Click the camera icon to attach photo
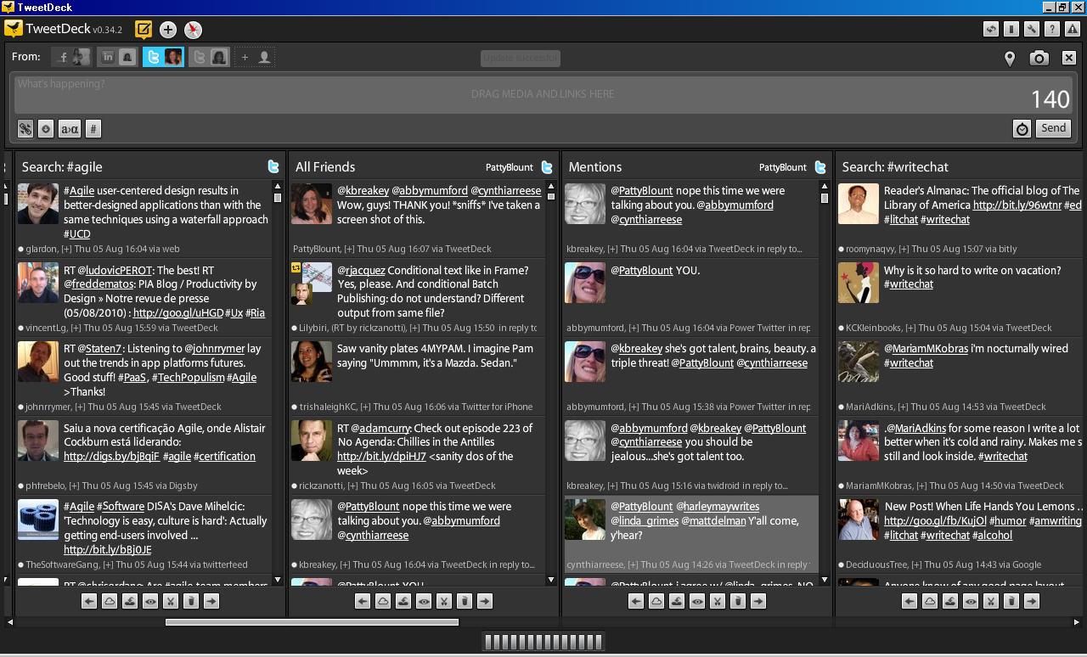 point(1039,58)
